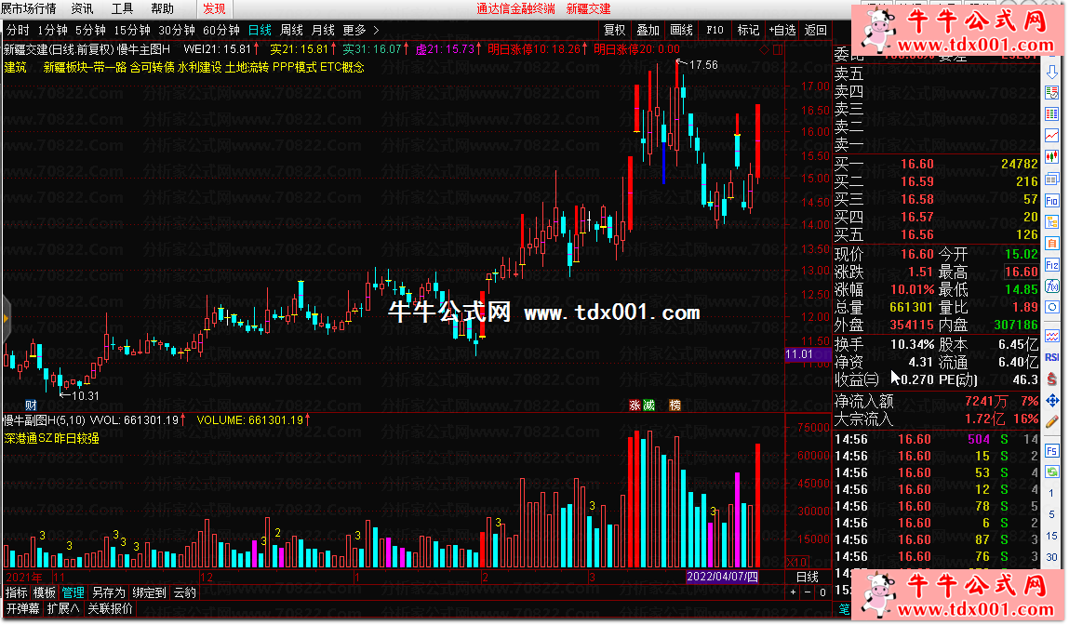This screenshot has height=625, width=1069.
Task: Click the 绑定到 bind-to button
Action: click(149, 593)
